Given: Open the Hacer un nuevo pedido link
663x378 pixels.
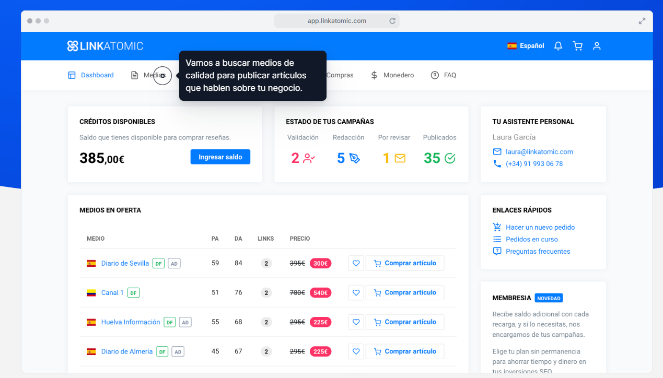Looking at the screenshot, I should pyautogui.click(x=540, y=228).
